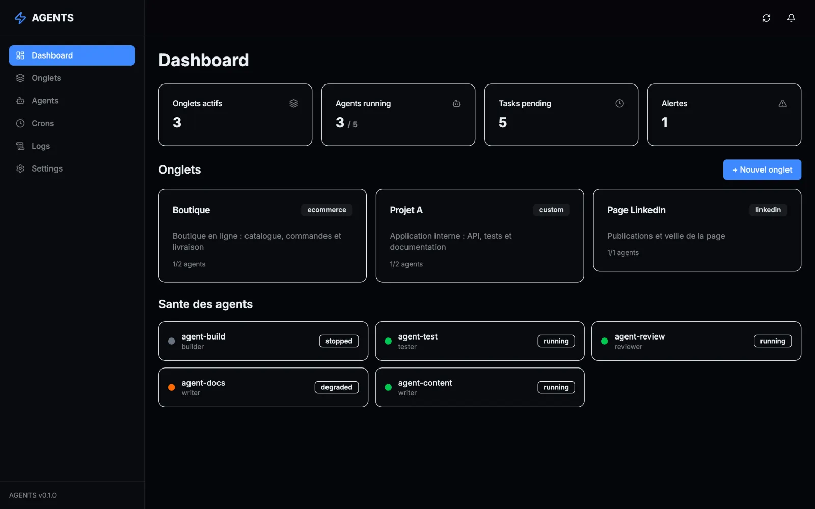Click layers icon on Onglets actifs card

coord(294,103)
